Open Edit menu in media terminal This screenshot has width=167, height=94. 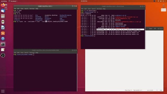tap(18, 53)
